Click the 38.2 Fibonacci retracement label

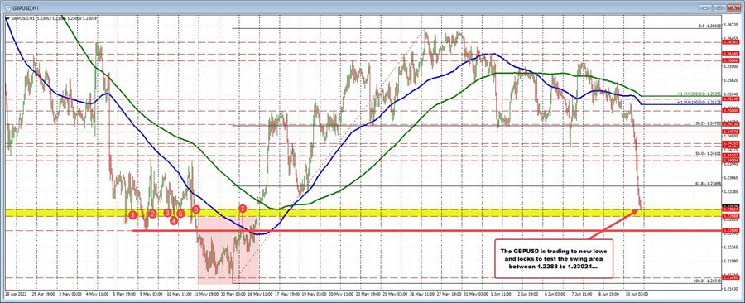708,123
